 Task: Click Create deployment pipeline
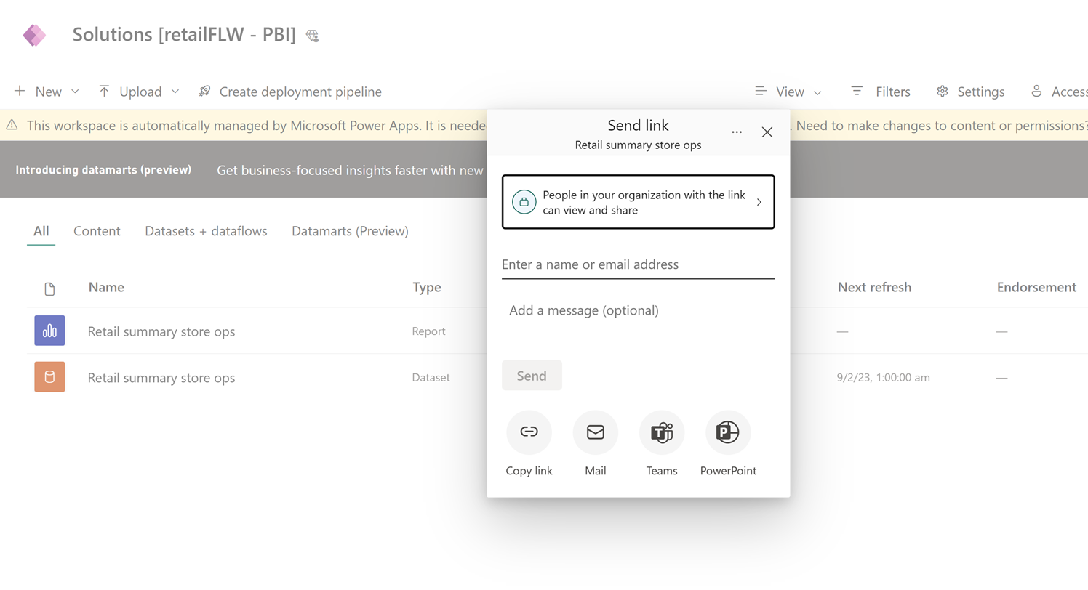tap(290, 92)
